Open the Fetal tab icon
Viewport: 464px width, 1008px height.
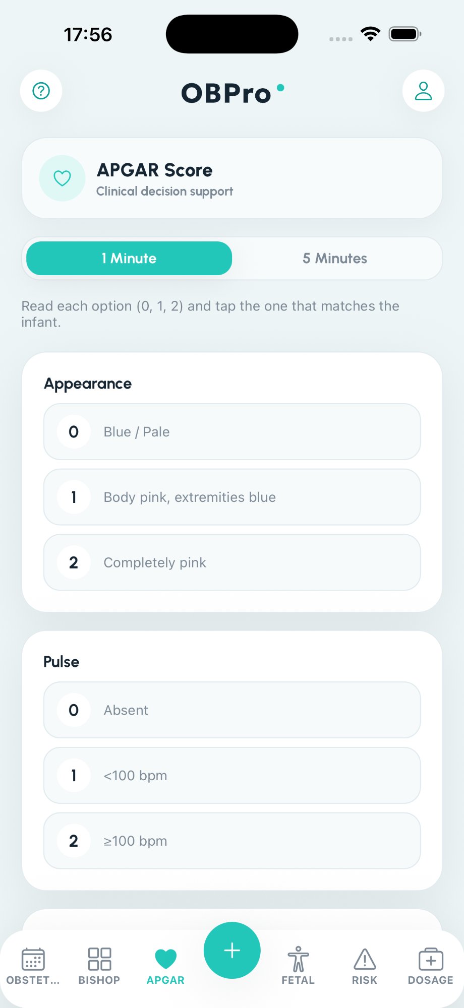298,959
